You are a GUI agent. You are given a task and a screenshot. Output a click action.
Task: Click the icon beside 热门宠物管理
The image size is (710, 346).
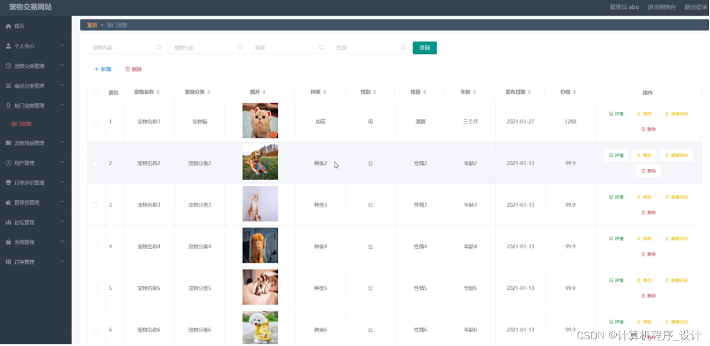[8, 106]
